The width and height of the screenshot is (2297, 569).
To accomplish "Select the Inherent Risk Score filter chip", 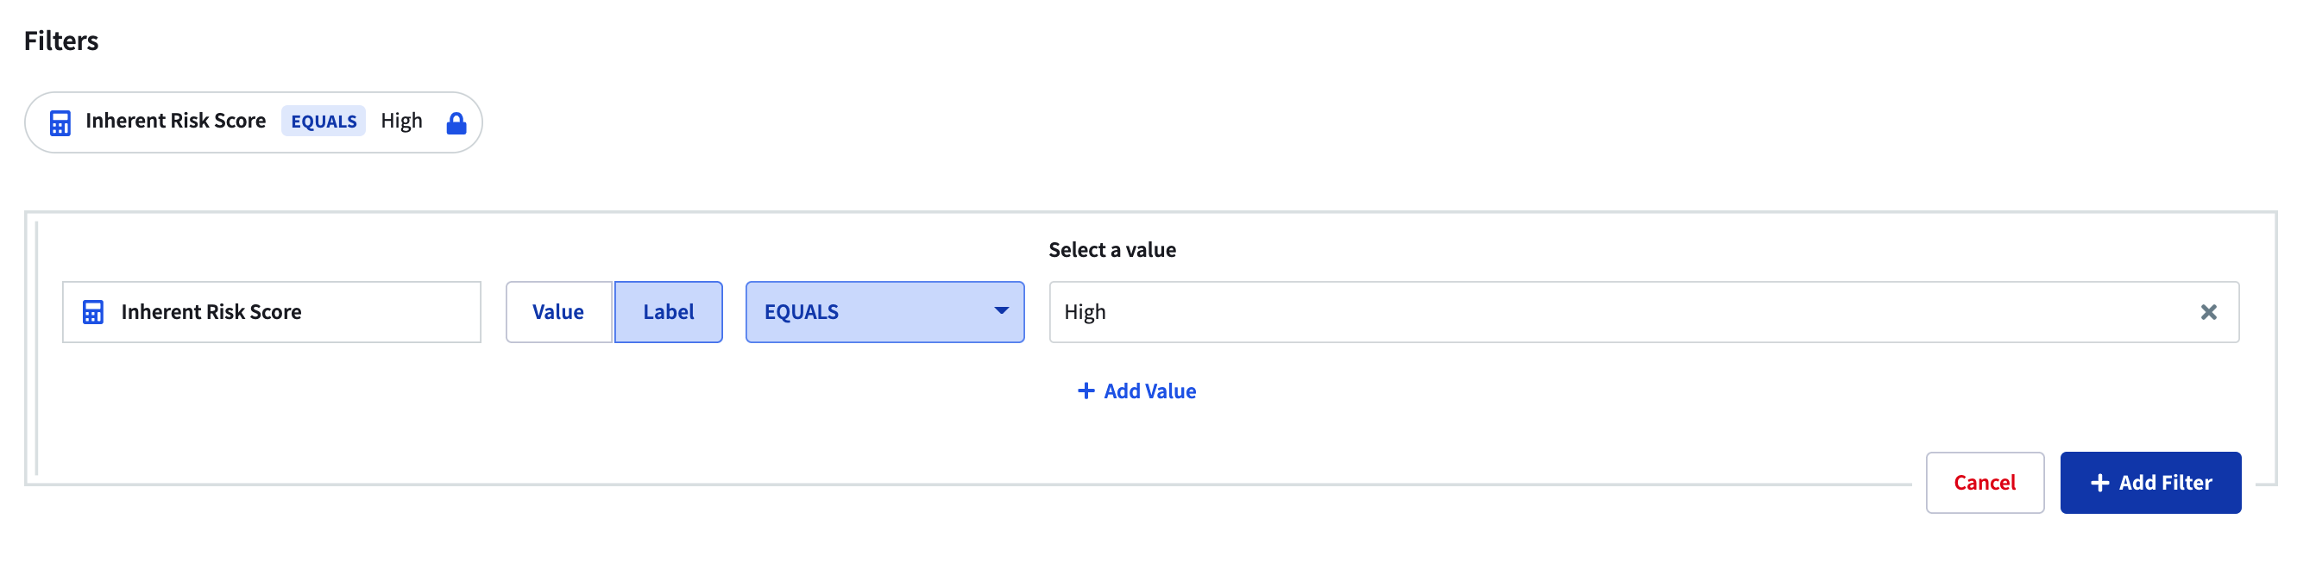I will [253, 123].
